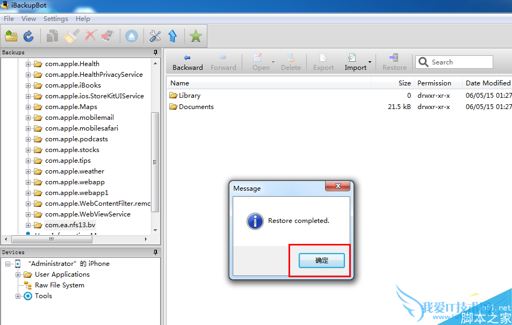Click the green star toolbar icon
The height and width of the screenshot is (325, 512).
(x=196, y=36)
